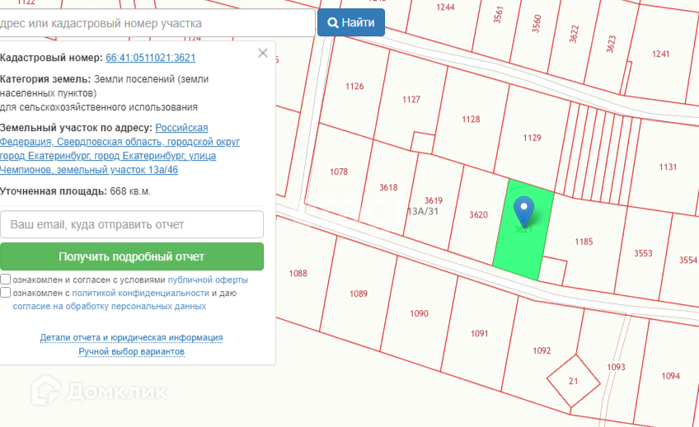The image size is (699, 427).
Task: Select parcel 1185 on the map
Action: pos(583,242)
